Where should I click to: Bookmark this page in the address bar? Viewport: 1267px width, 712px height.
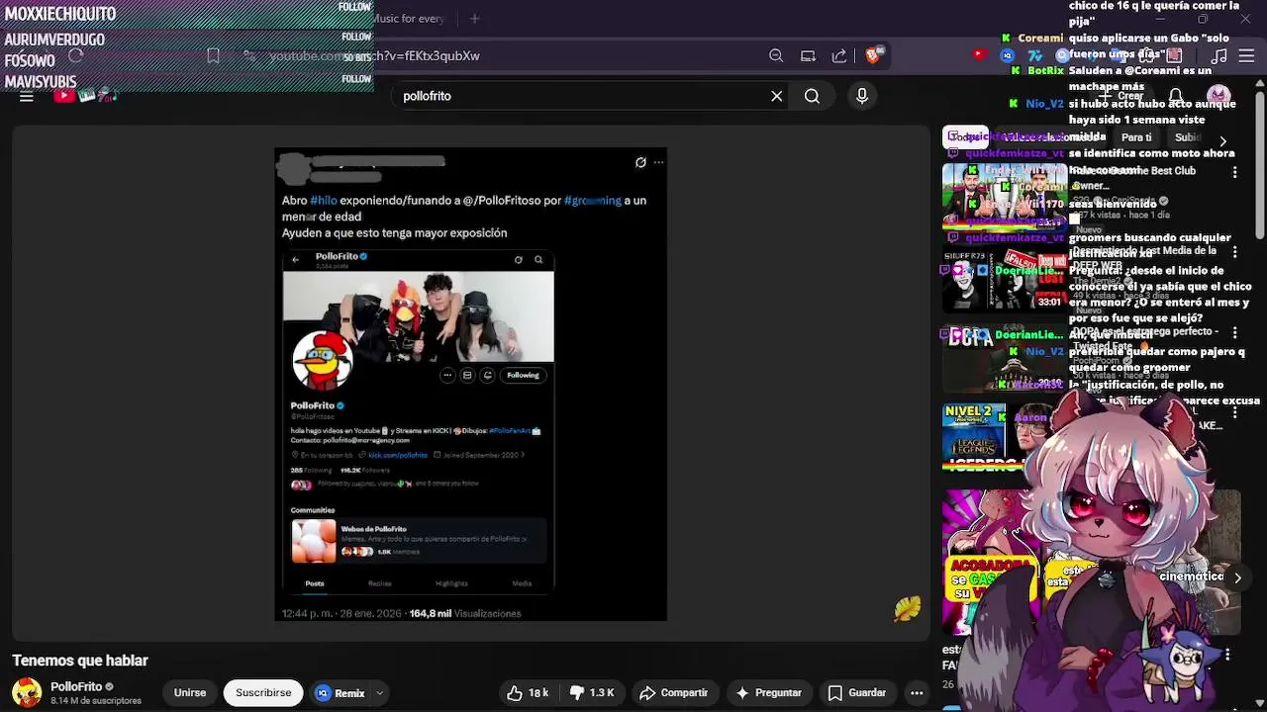coord(213,55)
